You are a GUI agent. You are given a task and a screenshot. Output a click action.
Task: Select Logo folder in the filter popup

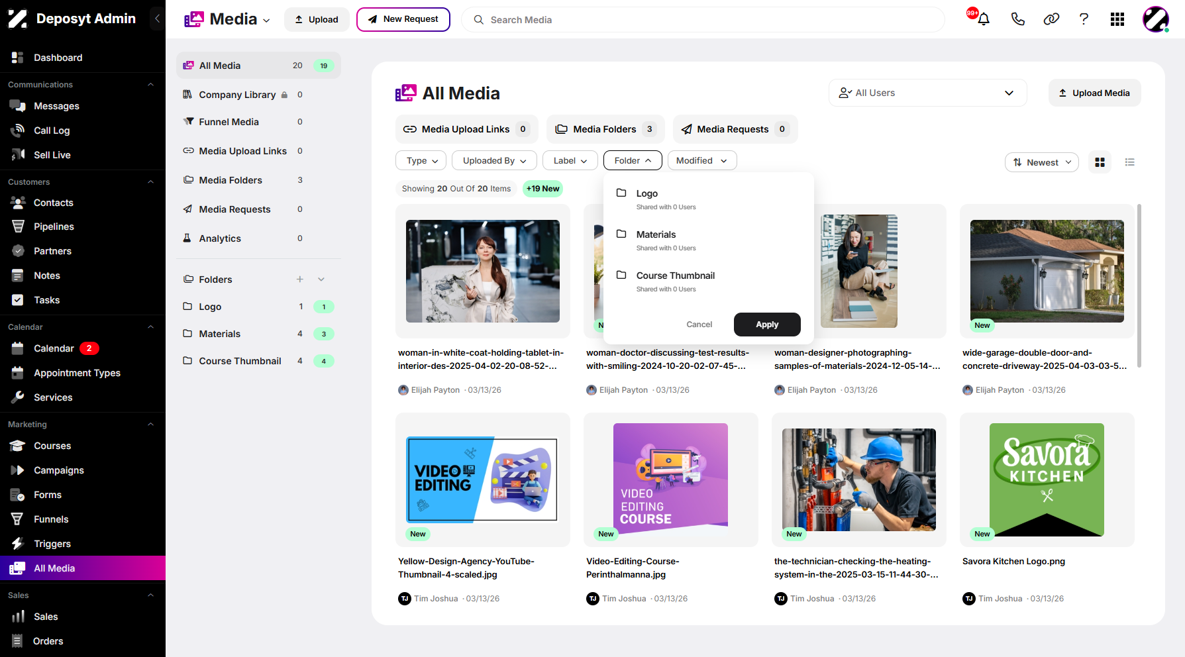[x=708, y=199]
